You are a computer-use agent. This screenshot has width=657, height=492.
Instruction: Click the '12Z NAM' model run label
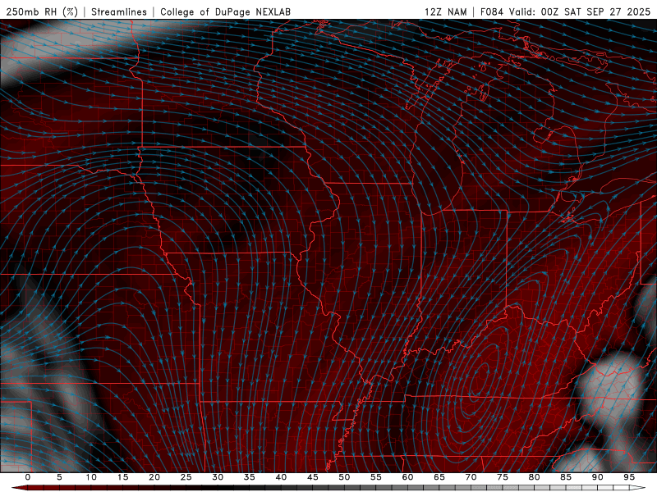point(445,11)
